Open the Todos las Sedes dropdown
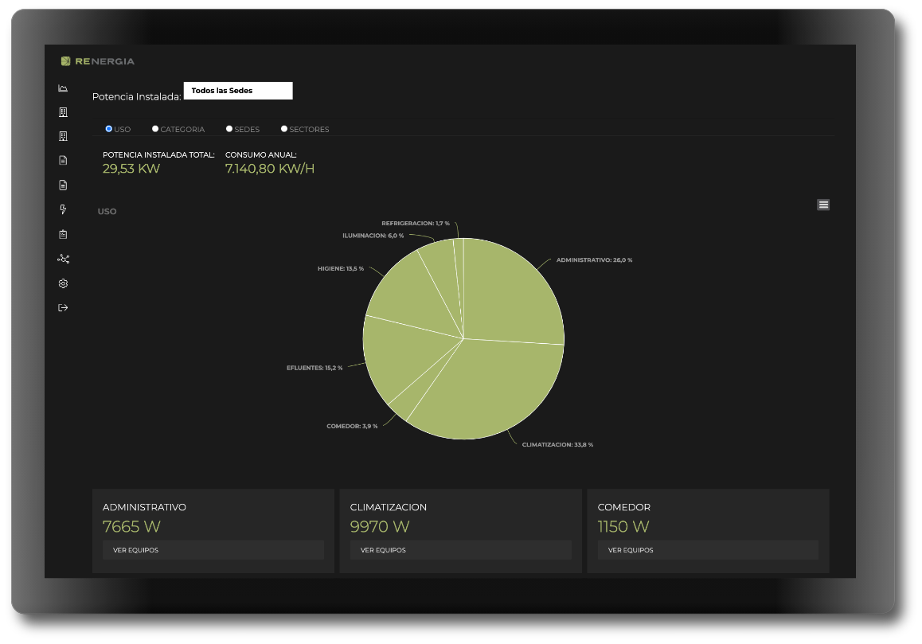 238,91
